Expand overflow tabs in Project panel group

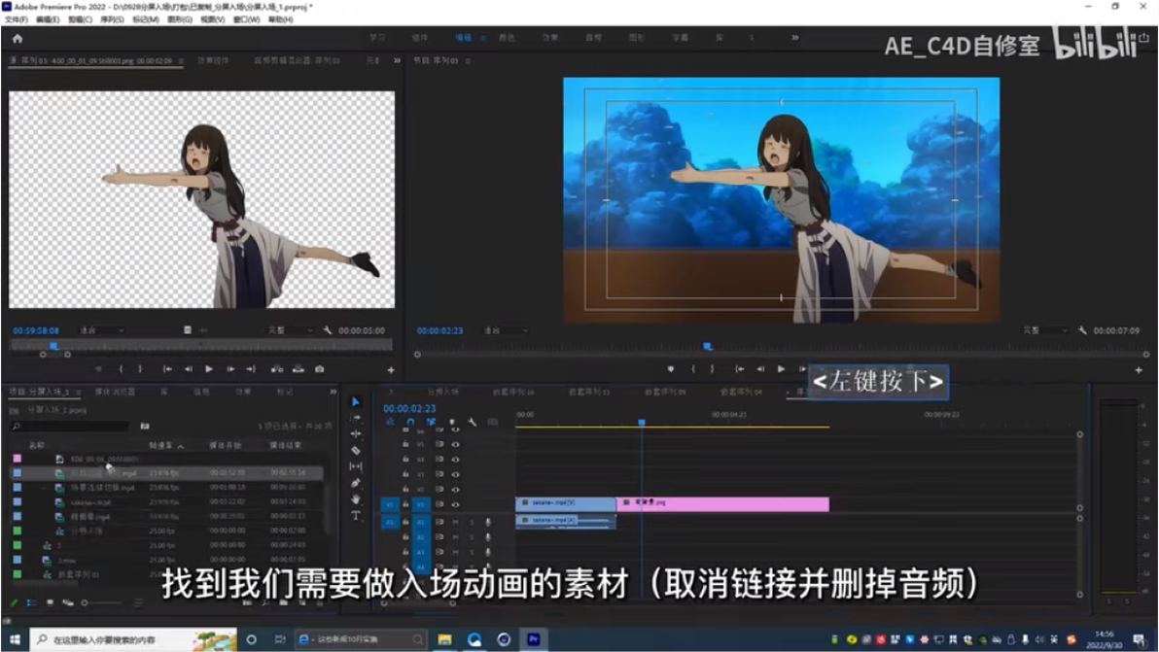333,392
